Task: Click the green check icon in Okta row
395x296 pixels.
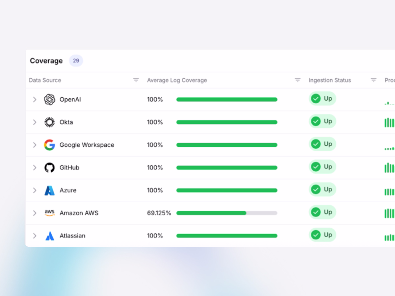Action: point(316,121)
